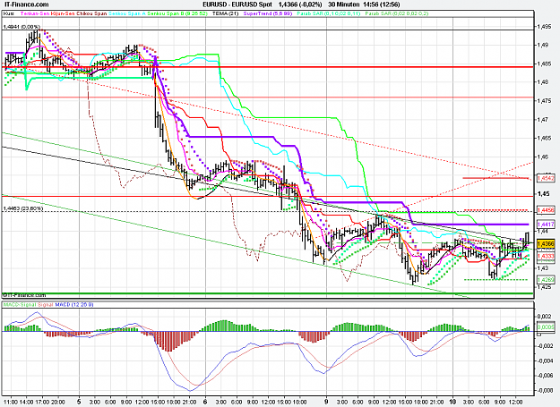Image resolution: width=560 pixels, height=407 pixels.
Task: Click the 1,4463 (23,60%) Fibonacci level label
Action: pos(23,208)
